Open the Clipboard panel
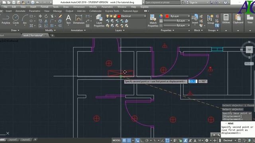The height and width of the screenshot is (143, 255). point(238,19)
